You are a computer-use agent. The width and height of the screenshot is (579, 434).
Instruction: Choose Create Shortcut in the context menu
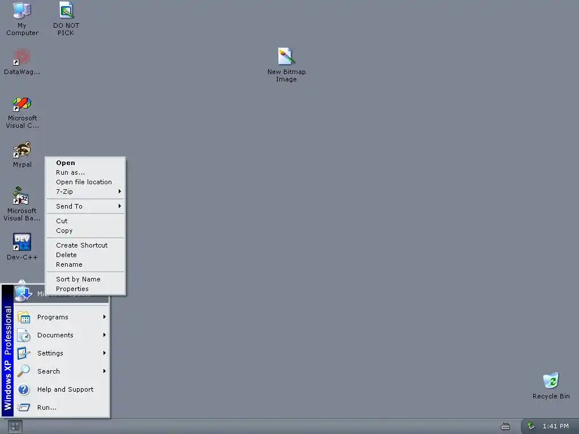[85, 245]
